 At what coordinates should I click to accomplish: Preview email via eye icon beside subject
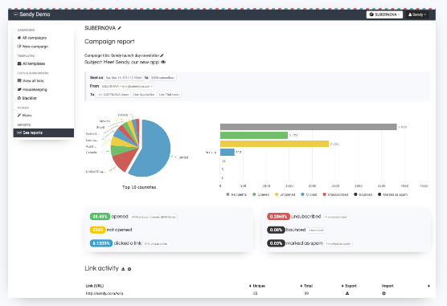click(x=163, y=62)
